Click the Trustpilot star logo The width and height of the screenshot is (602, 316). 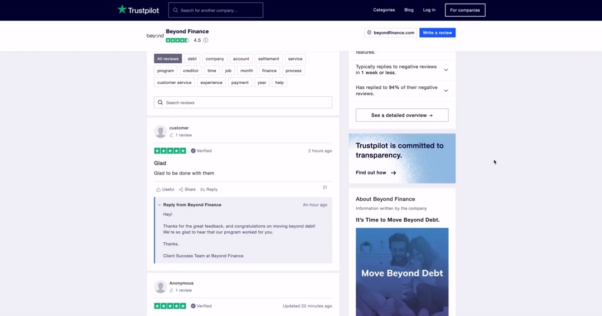point(122,10)
